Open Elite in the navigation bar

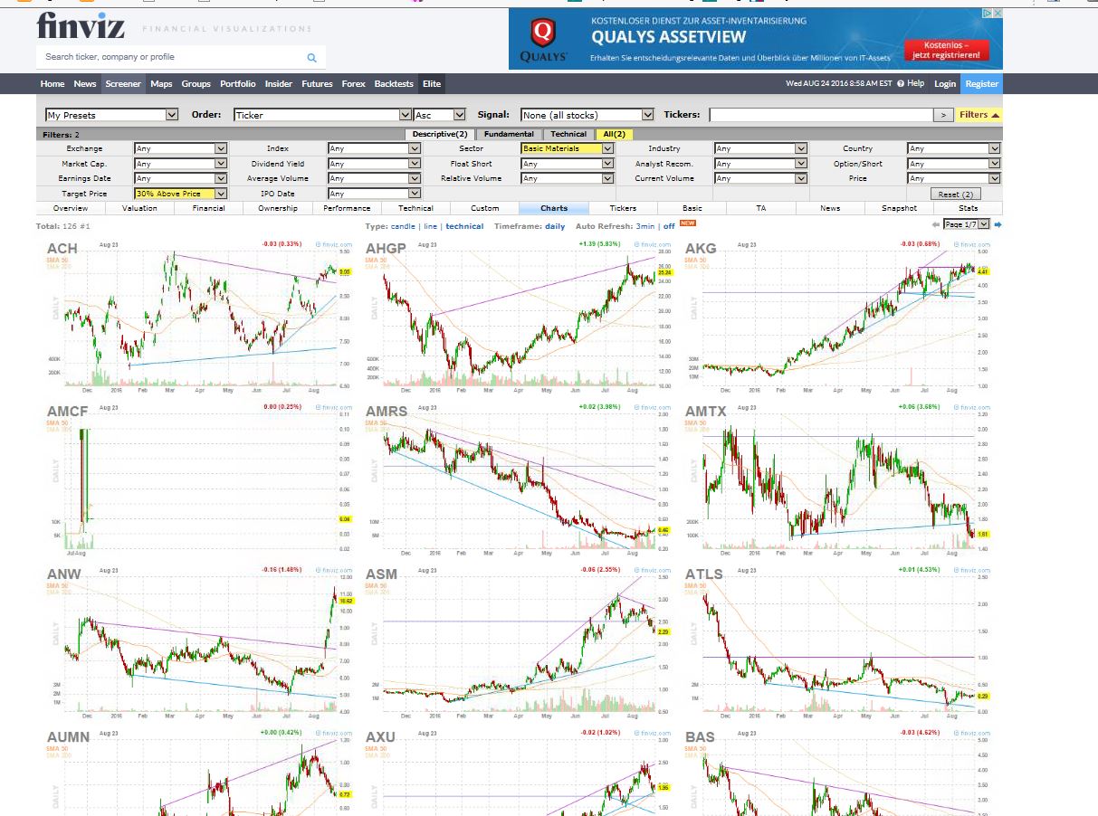(432, 84)
